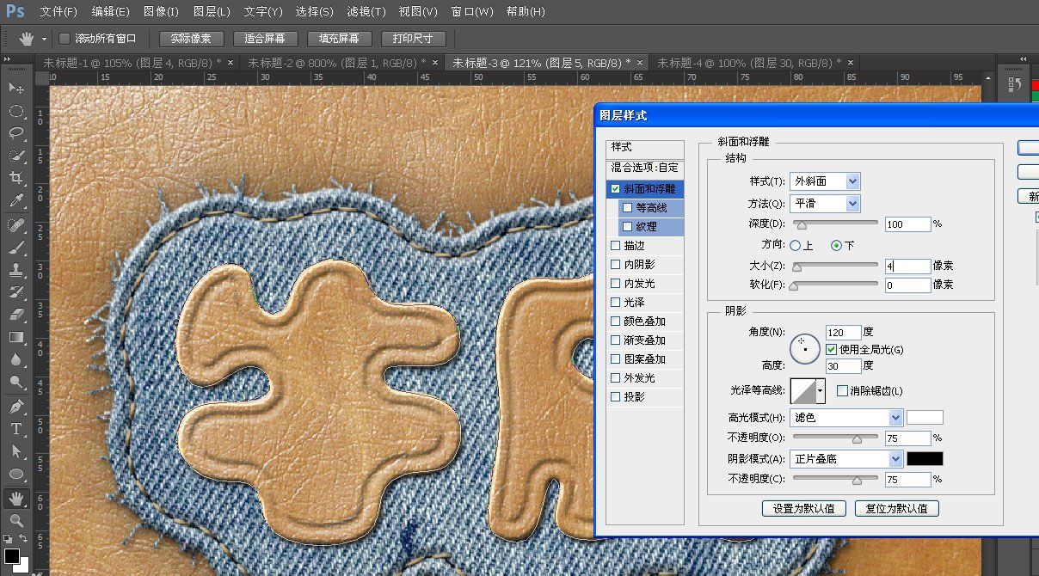Select the 上 direction radio button

click(x=795, y=246)
